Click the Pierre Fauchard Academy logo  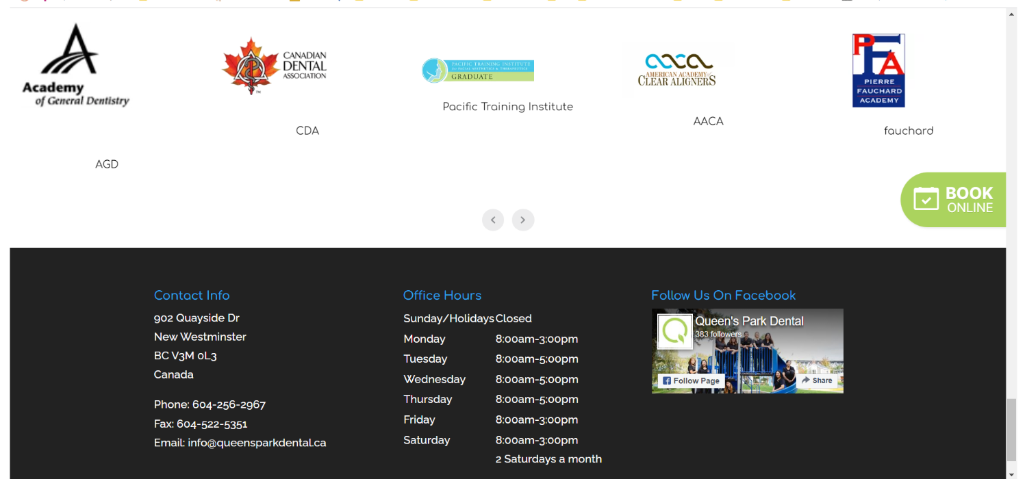point(878,70)
